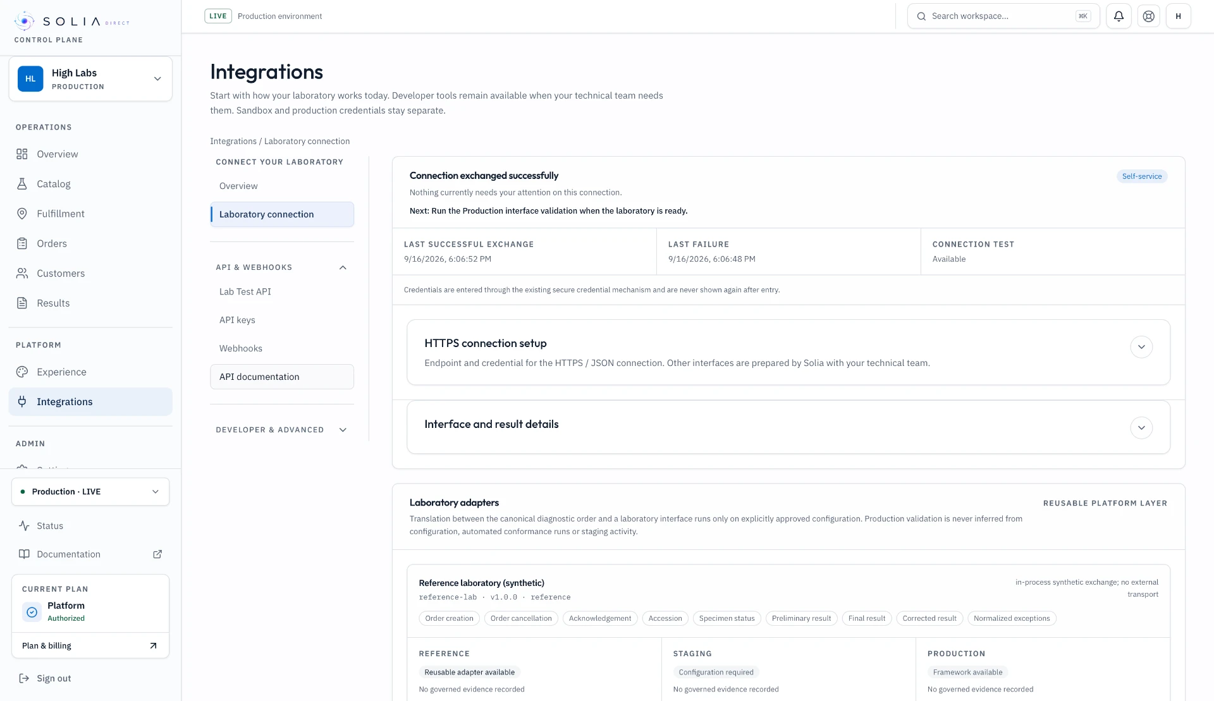Click the Self-service badge

pos(1142,176)
